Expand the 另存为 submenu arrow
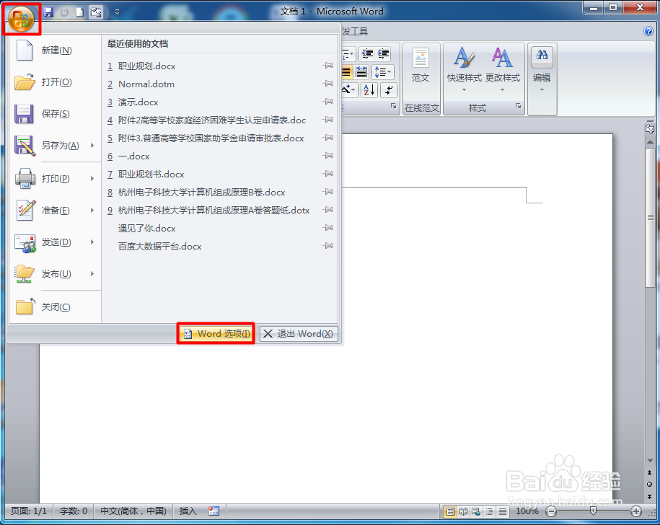 (92, 146)
